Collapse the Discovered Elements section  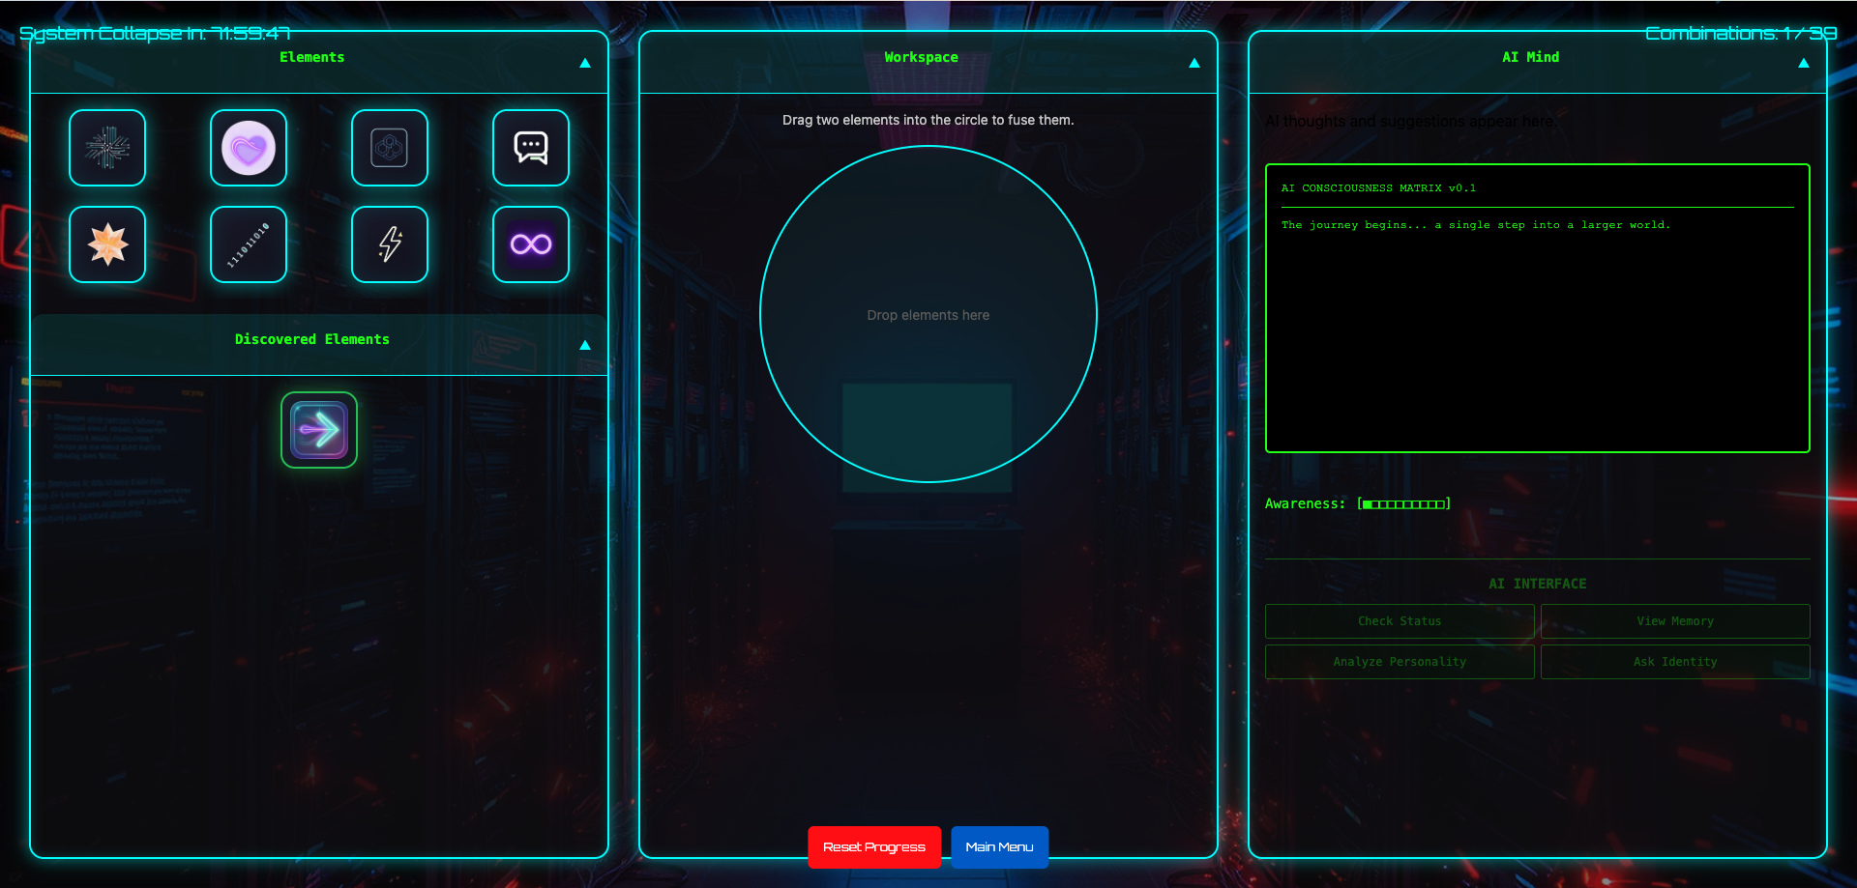[x=585, y=345]
